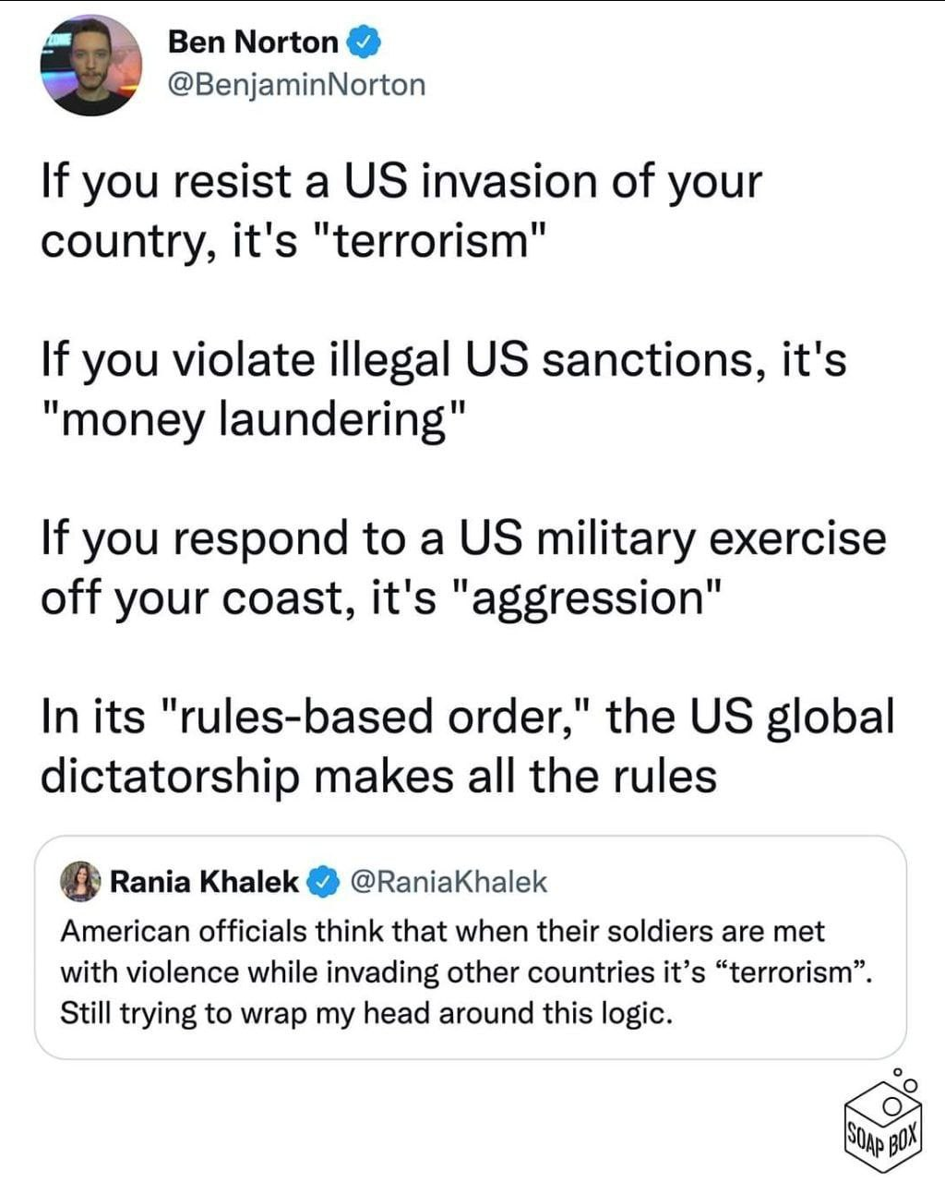Screen dimensions: 945x1182
Task: Click the line "dictatorship makes all the rules"
Action: (x=378, y=777)
